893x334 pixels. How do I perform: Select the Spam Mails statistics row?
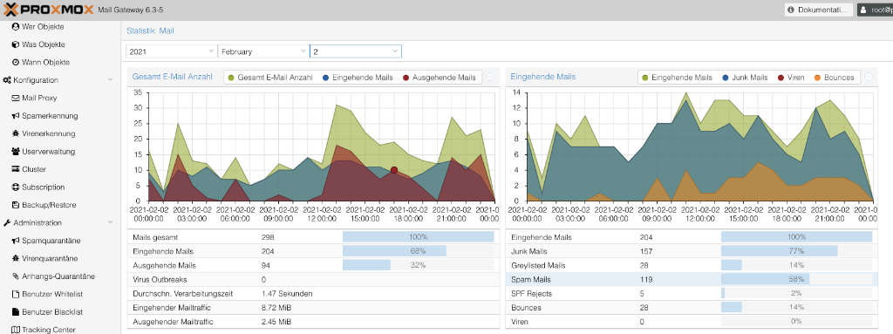tap(692, 280)
